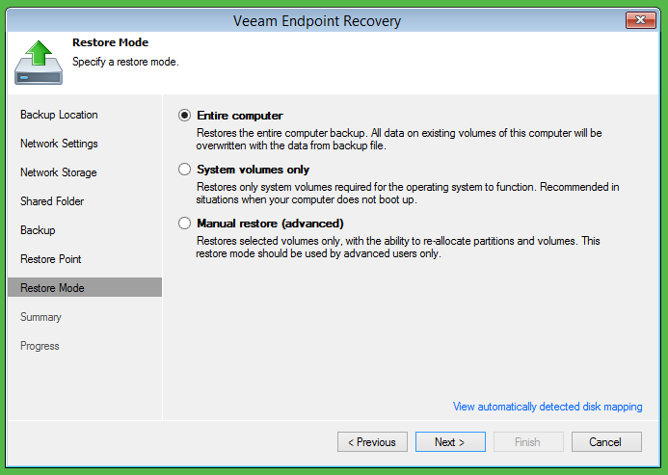Image resolution: width=668 pixels, height=475 pixels.
Task: Go back with the < Previous button
Action: click(372, 442)
